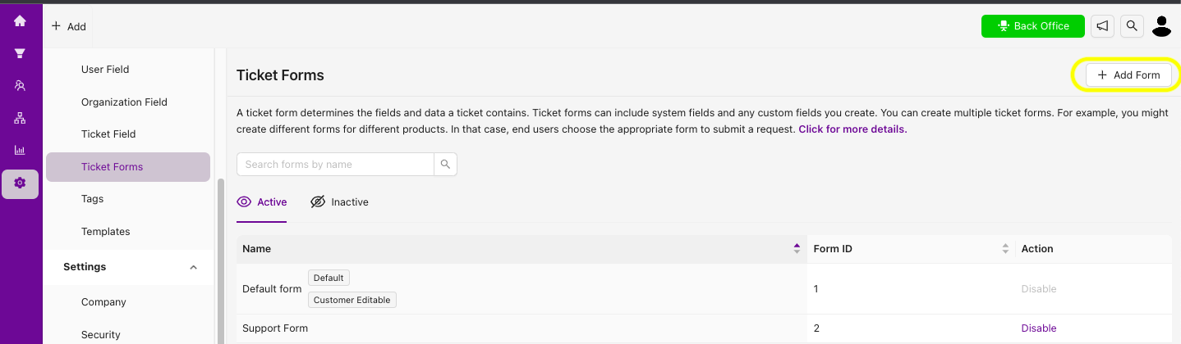
Task: Focus the Search forms by name field
Action: 335,165
